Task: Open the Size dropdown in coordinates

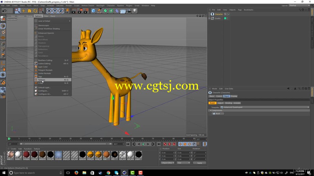Action: [x=183, y=163]
